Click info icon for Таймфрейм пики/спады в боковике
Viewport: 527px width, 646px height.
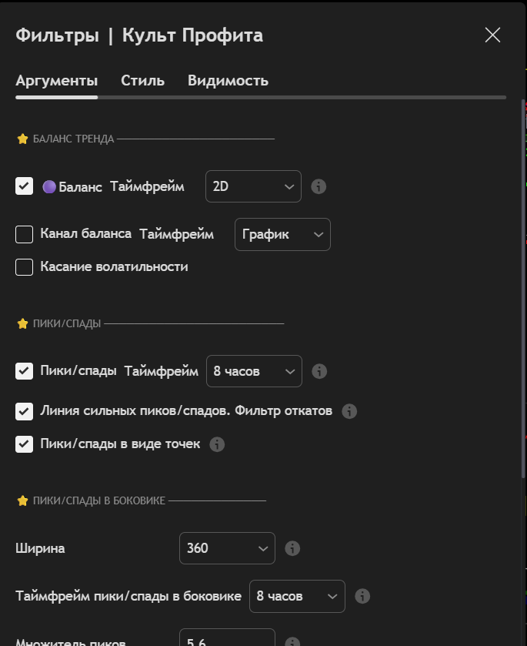tap(362, 596)
